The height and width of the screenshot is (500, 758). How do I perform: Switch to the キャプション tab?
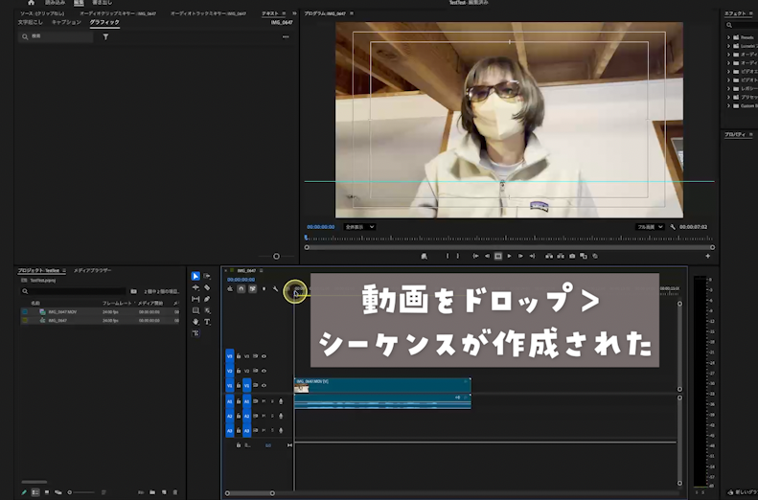coord(66,22)
